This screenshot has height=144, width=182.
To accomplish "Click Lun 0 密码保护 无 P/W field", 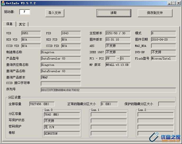I will [62, 127].
